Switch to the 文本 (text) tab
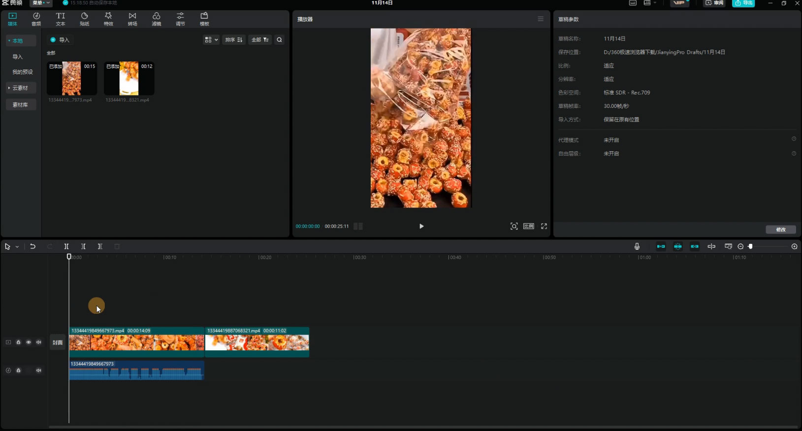This screenshot has height=431, width=802. pyautogui.click(x=61, y=19)
